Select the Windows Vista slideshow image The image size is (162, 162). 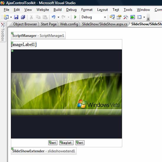coord(67,94)
